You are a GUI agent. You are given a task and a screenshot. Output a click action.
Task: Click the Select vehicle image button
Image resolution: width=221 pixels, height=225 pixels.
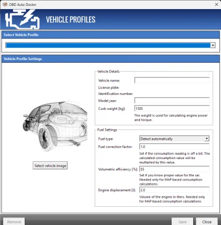(x=50, y=166)
